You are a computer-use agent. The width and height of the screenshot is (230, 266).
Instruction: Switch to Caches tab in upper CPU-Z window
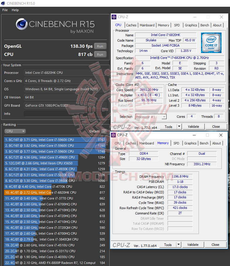(x=131, y=25)
